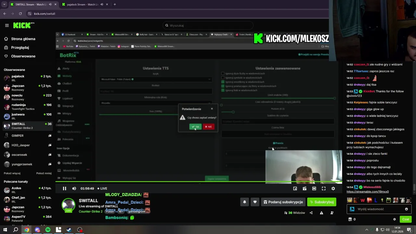416x234 pixels.
Task: Open the chat shop points icon
Action: [x=350, y=219]
